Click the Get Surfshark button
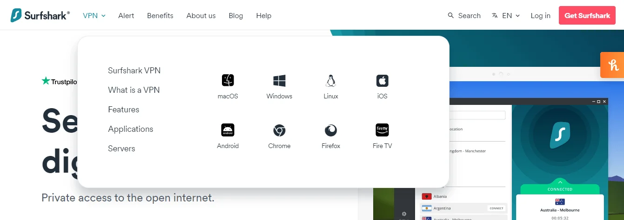The width and height of the screenshot is (624, 220). click(x=587, y=15)
